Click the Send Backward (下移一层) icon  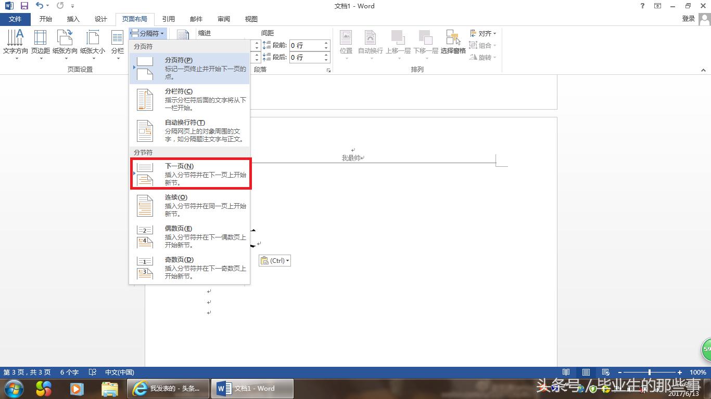click(426, 37)
